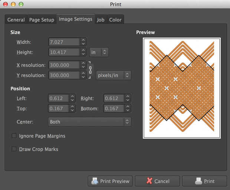This screenshot has height=190, width=230.
Task: Open the pixels/in resolution unit dropdown
Action: pyautogui.click(x=114, y=75)
